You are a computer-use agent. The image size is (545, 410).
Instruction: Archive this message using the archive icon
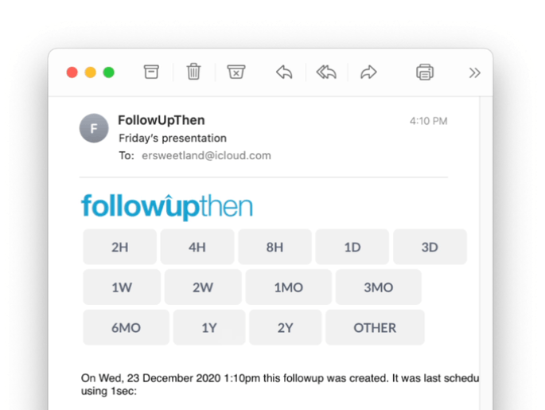(151, 72)
